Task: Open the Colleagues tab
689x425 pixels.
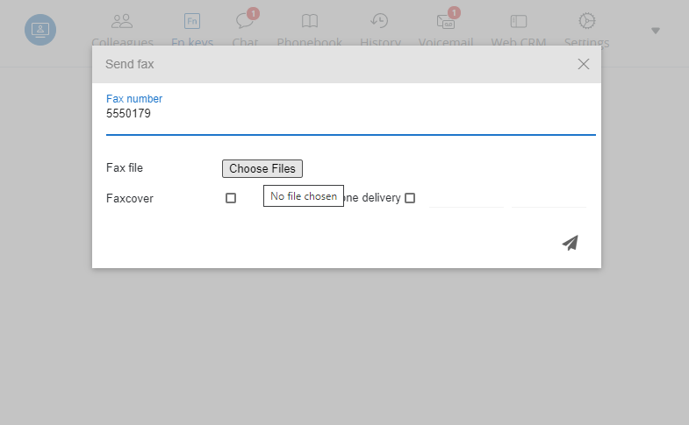Action: point(122,30)
